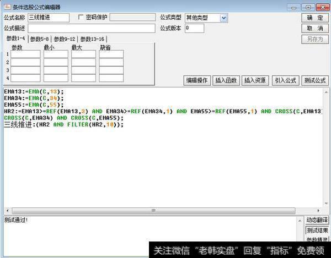Click horizontal scrollbar right arrow
Screen dimensions: 331x258
(318, 211)
